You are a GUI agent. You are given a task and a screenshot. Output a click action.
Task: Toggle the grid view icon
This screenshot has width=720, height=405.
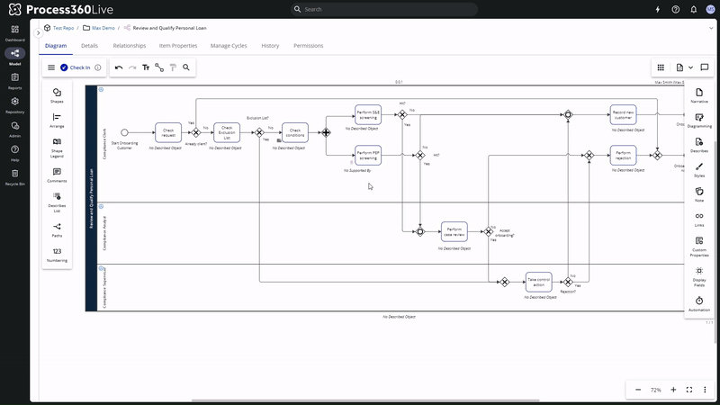661,67
